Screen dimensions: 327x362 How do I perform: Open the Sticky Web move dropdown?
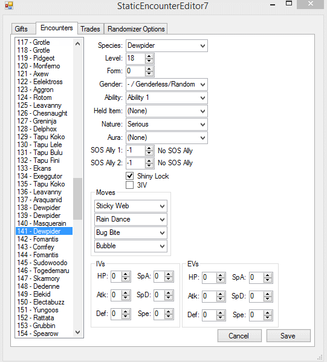(x=162, y=206)
